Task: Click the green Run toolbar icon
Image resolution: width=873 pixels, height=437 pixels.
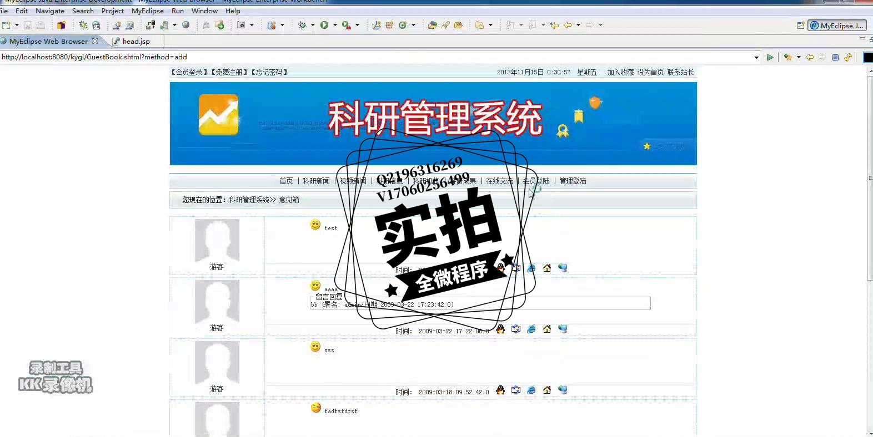Action: point(324,25)
